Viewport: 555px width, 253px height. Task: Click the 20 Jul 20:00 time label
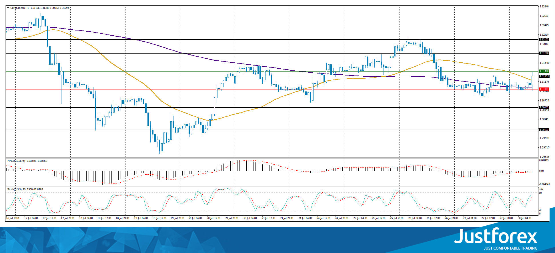pyautogui.click(x=232, y=218)
